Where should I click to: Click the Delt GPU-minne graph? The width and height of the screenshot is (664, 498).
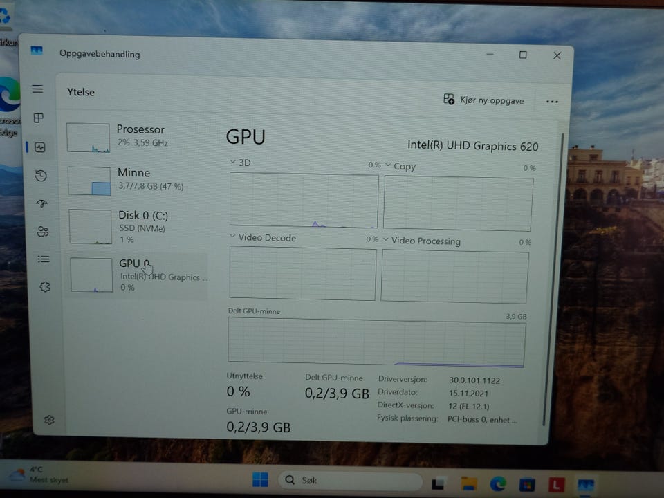click(x=376, y=342)
